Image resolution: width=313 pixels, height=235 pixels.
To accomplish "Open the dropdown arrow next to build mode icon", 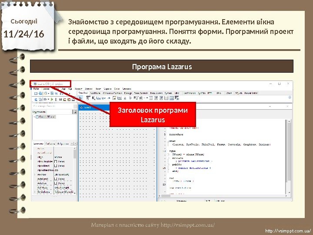I will click(49, 99).
